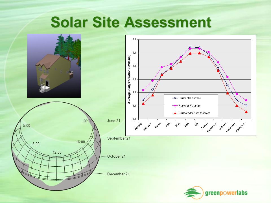The width and height of the screenshot is (271, 203).
Task: Click the December axis label
Action: (x=240, y=127)
